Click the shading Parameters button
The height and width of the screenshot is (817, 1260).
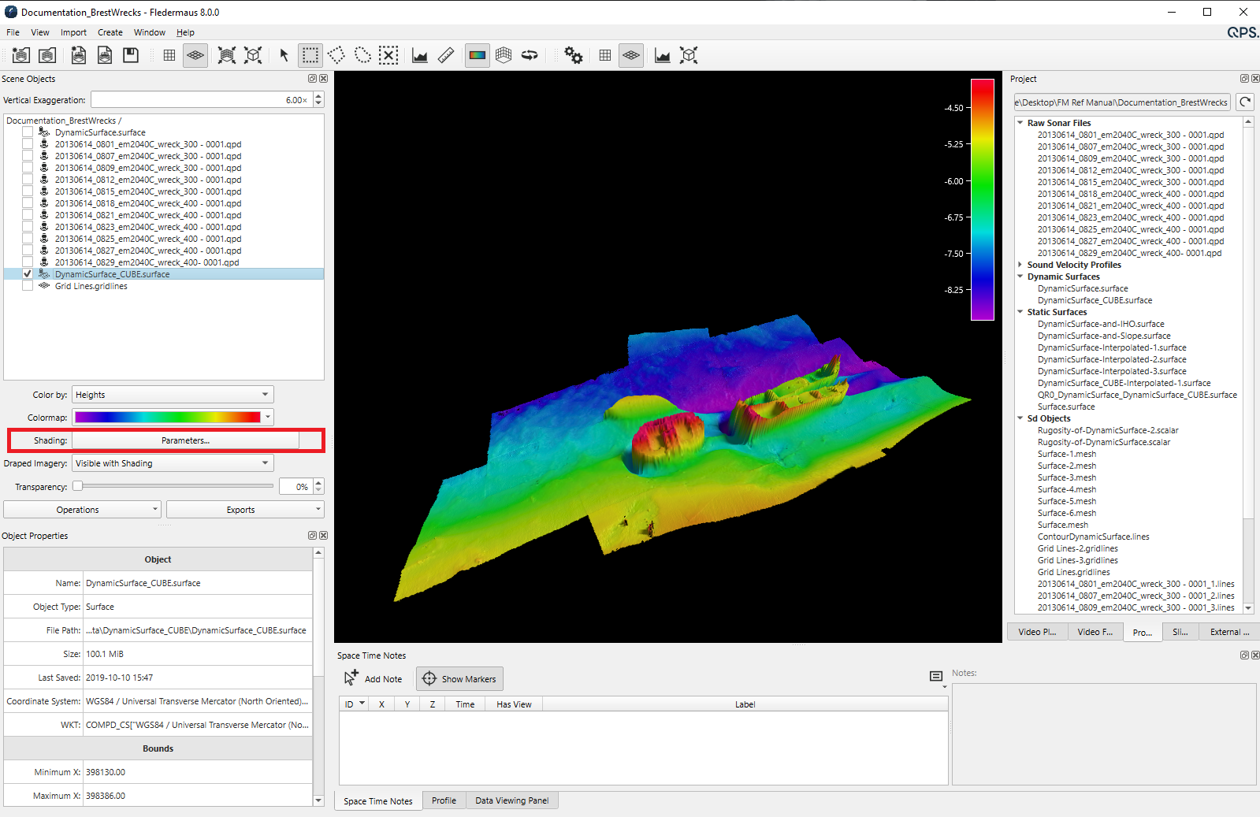[x=185, y=440]
